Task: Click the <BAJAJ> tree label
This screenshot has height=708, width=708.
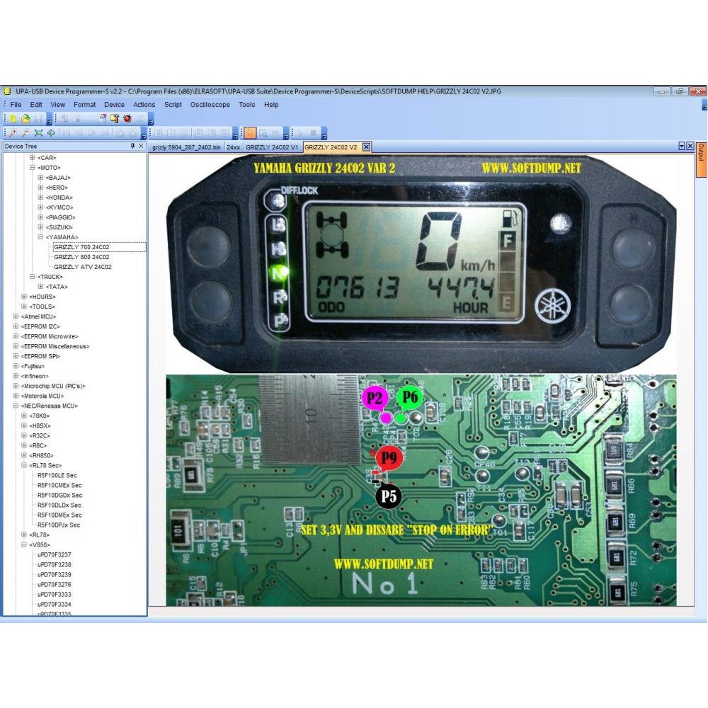Action: coord(58,178)
